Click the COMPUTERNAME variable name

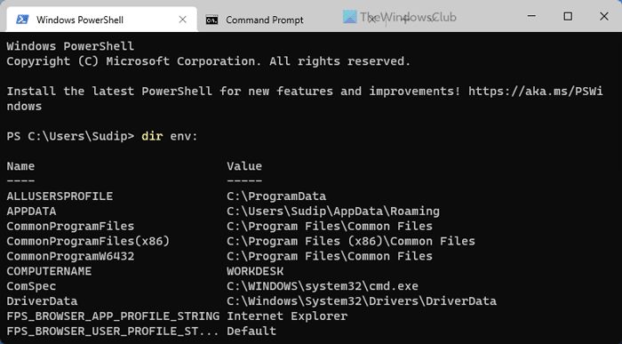[49, 271]
